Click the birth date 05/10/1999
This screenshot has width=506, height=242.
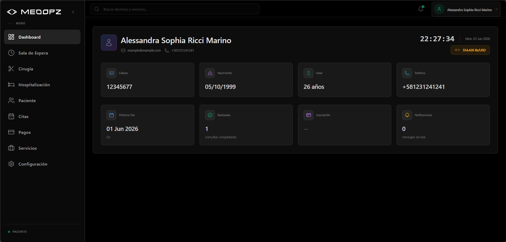click(220, 87)
